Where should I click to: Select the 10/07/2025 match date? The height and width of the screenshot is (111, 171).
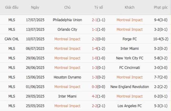[35, 39]
